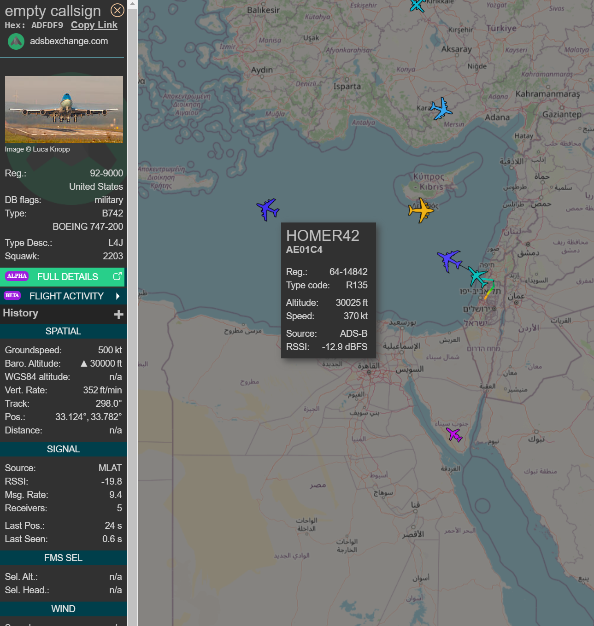The image size is (594, 626).
Task: Select the blue aircraft south of Crete region
Action: tap(268, 210)
